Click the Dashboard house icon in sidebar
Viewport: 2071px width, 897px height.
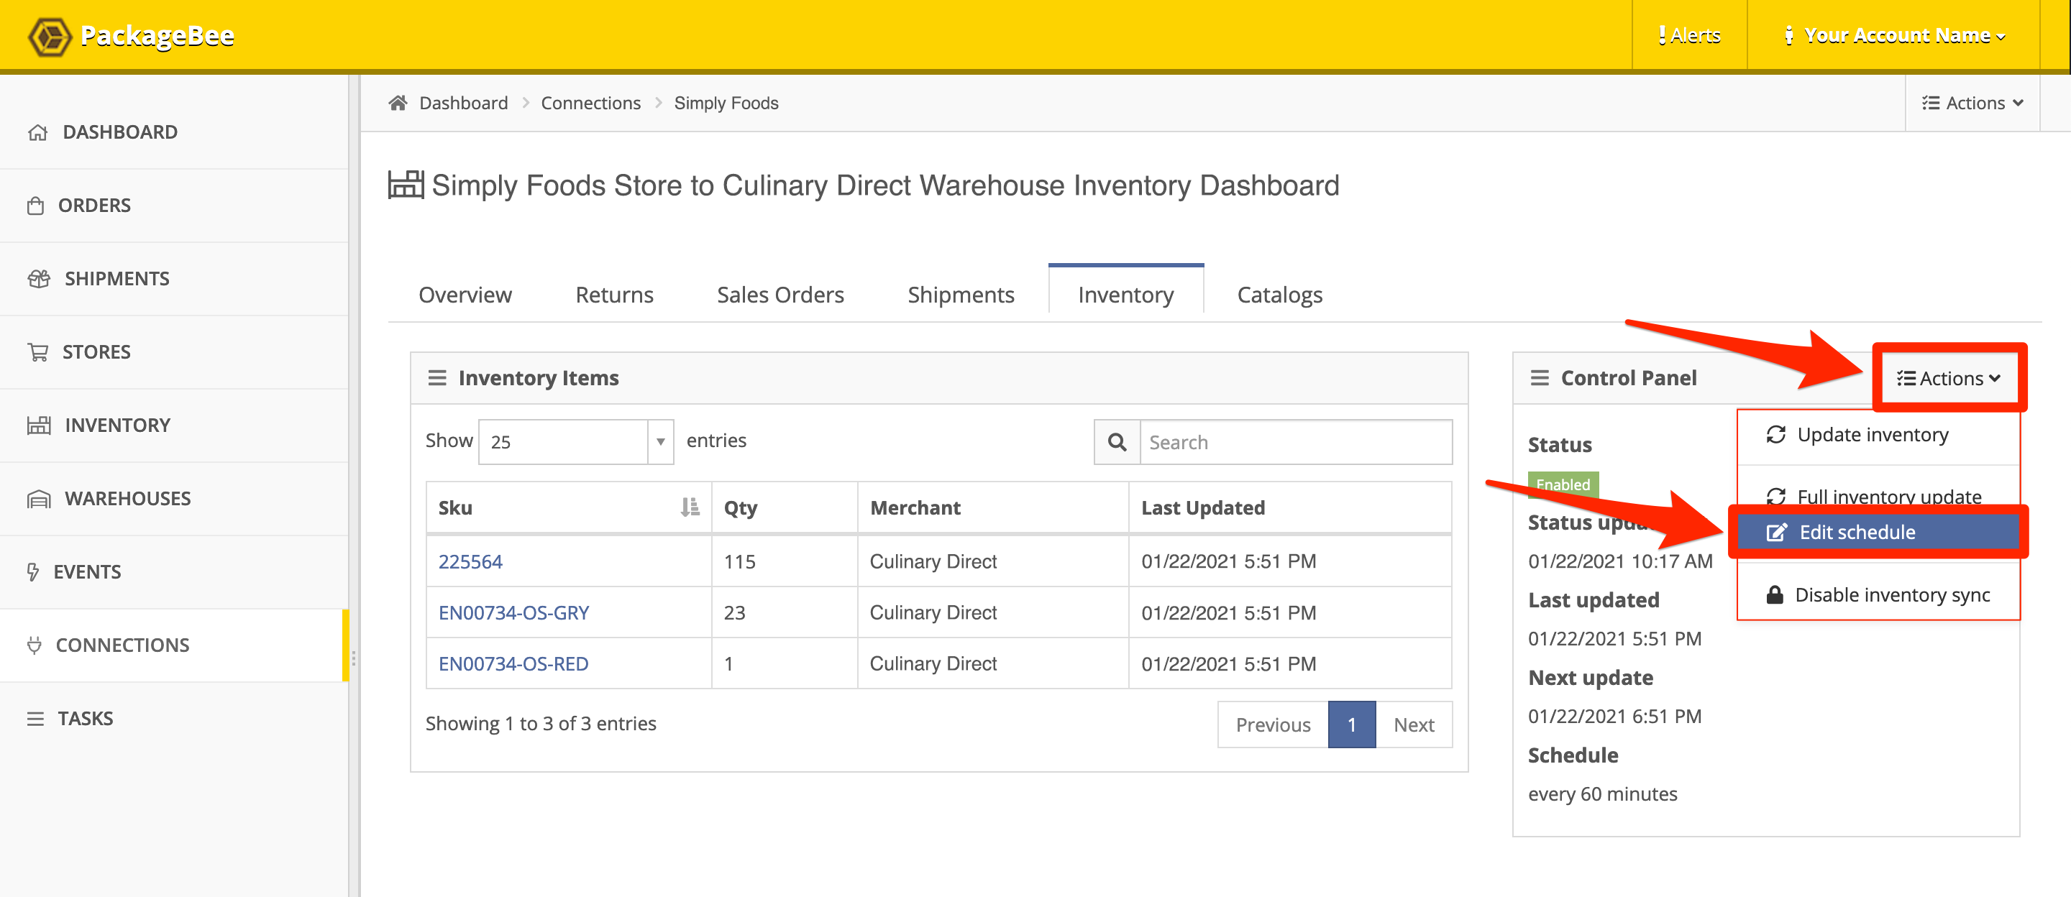click(x=38, y=132)
